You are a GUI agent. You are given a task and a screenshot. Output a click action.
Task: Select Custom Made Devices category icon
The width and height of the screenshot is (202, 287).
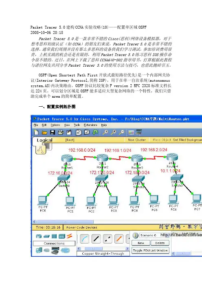(55, 250)
